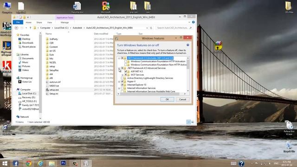Click the Autodesk breadcrumb in address bar
This screenshot has width=297, height=167.
click(x=77, y=28)
